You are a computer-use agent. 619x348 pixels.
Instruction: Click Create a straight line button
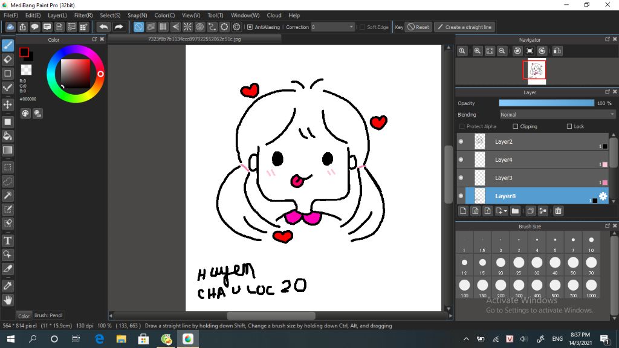465,27
